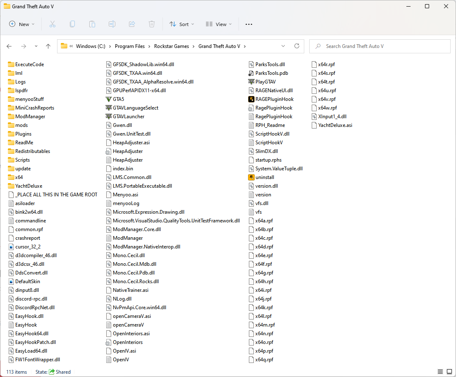Viewport: 456px width, 377px height.
Task: Refresh the current folder view
Action: [x=296, y=46]
